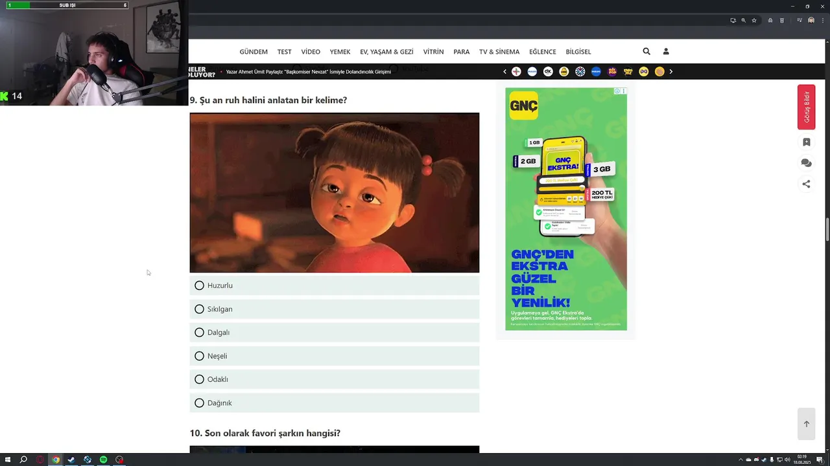Screen dimensions: 830x466
Task: Open the Chrome three-dot menu
Action: click(x=822, y=20)
